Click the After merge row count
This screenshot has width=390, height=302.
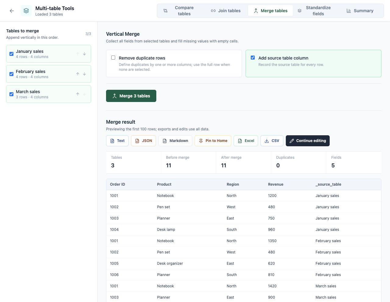click(x=243, y=162)
